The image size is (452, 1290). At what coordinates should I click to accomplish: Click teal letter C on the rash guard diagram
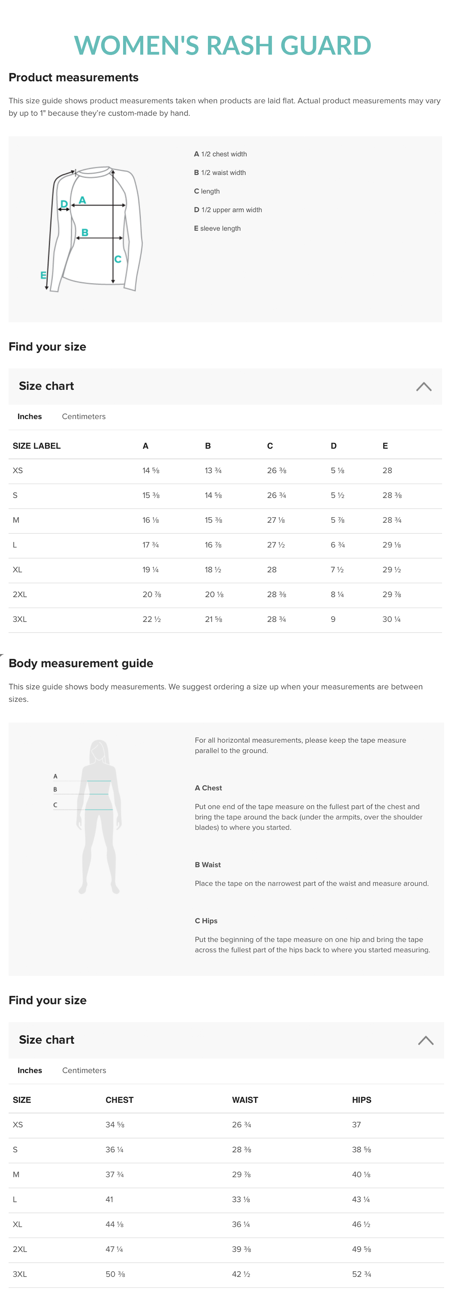click(118, 259)
